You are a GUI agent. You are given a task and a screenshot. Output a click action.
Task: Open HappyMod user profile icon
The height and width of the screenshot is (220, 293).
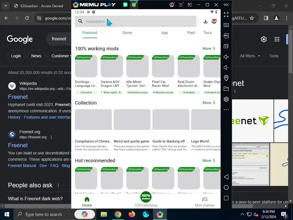(214, 21)
